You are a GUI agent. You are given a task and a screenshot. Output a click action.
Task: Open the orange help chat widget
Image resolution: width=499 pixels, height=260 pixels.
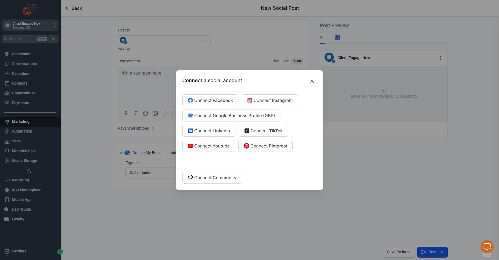pyautogui.click(x=487, y=247)
